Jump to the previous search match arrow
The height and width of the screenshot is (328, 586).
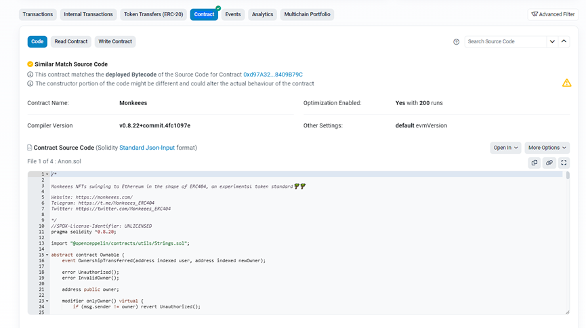click(564, 41)
